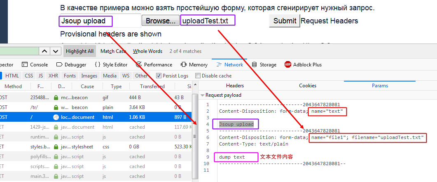Click the request list vertical scrollbar
This screenshot has height=182, width=437.
pos(195,123)
